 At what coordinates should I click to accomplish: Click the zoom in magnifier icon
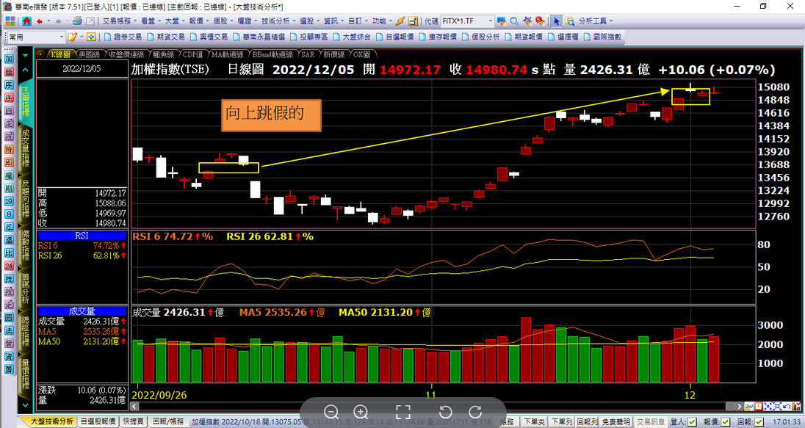tap(361, 412)
